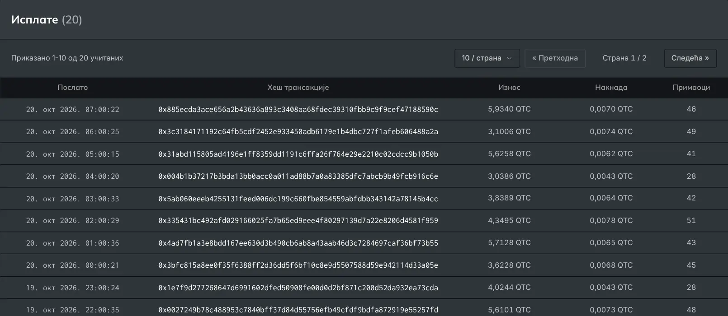Open transaction hash starting 0x335431bc
This screenshot has width=728, height=316.
tap(298, 221)
